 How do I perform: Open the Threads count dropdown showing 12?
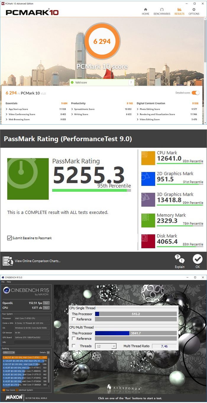coord(106,346)
